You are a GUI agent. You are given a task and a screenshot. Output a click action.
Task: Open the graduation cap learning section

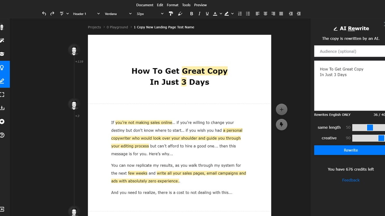point(2,54)
